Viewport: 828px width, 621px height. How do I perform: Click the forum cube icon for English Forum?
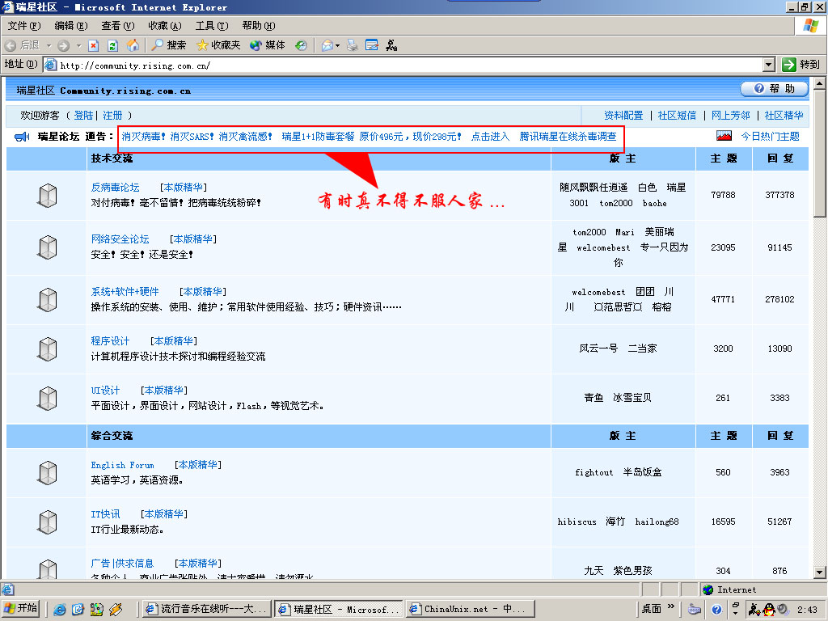point(48,472)
